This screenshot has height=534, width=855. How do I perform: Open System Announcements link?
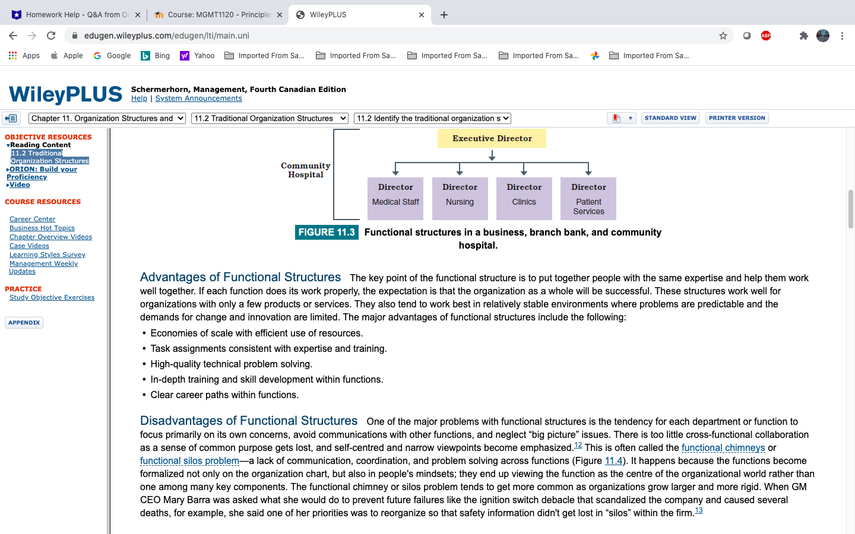pos(198,98)
